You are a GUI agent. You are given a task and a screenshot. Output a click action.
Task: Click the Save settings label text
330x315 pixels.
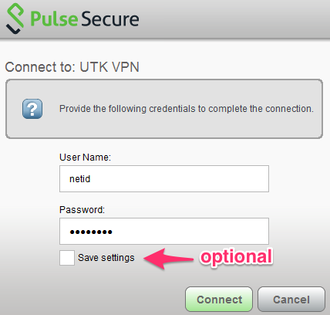coord(106,258)
